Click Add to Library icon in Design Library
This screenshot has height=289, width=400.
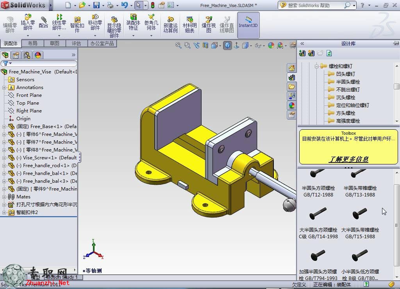tap(302, 54)
